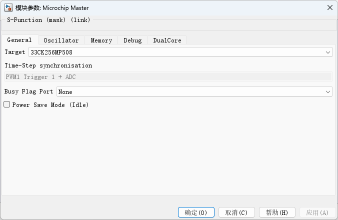Click the Target label text

(15, 52)
